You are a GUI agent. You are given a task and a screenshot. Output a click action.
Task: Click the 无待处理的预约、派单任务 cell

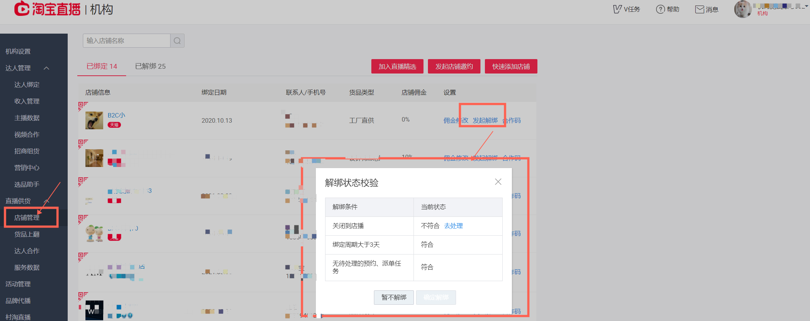coord(369,267)
